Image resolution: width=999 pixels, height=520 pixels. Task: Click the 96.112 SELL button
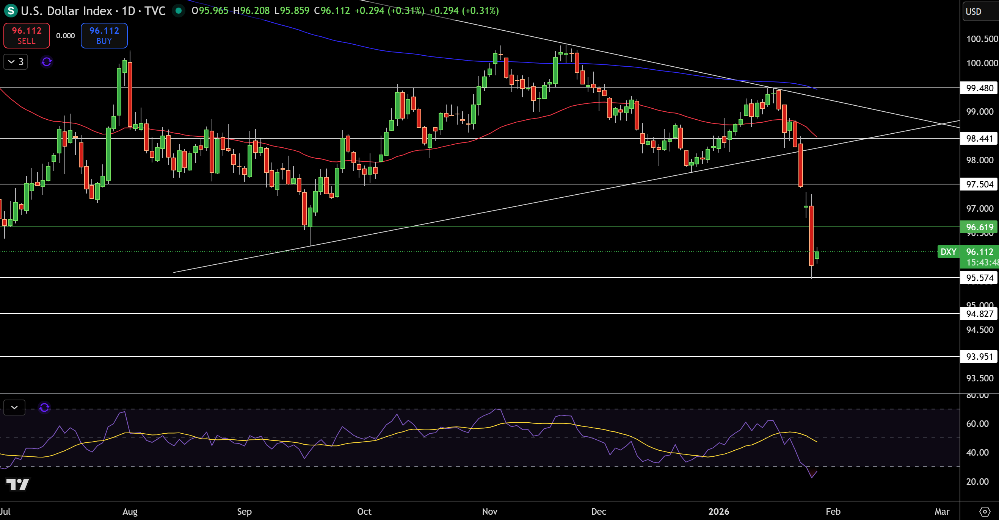pos(27,35)
